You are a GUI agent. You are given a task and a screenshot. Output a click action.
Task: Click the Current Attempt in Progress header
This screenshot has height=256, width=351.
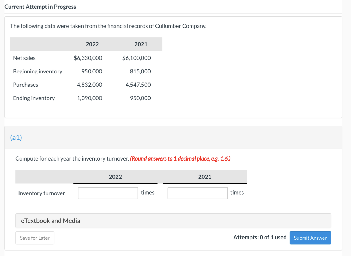40,7
